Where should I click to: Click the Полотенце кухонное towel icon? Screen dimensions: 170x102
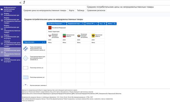coord(25,77)
